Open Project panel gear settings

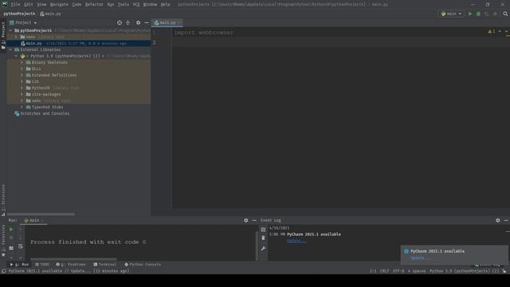tap(138, 22)
